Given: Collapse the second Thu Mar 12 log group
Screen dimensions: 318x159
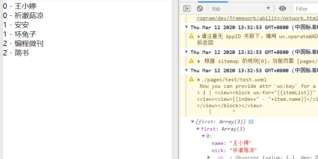Looking at the screenshot, I should tap(187, 52).
